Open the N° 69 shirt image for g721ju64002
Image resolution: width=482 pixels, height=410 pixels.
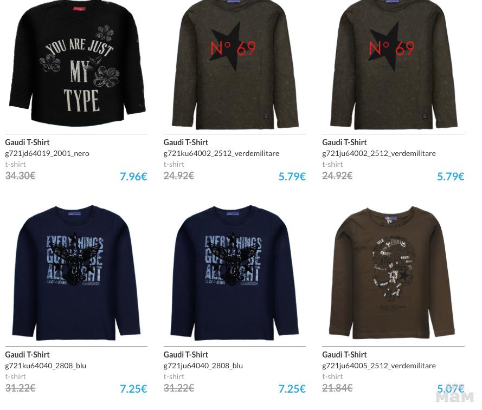click(393, 63)
